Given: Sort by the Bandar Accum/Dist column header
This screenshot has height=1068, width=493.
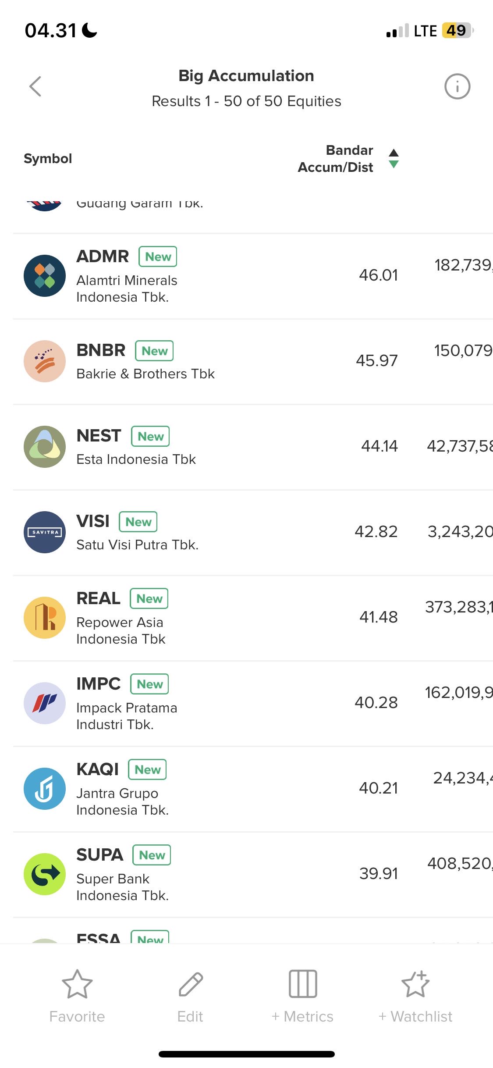Looking at the screenshot, I should tap(336, 158).
